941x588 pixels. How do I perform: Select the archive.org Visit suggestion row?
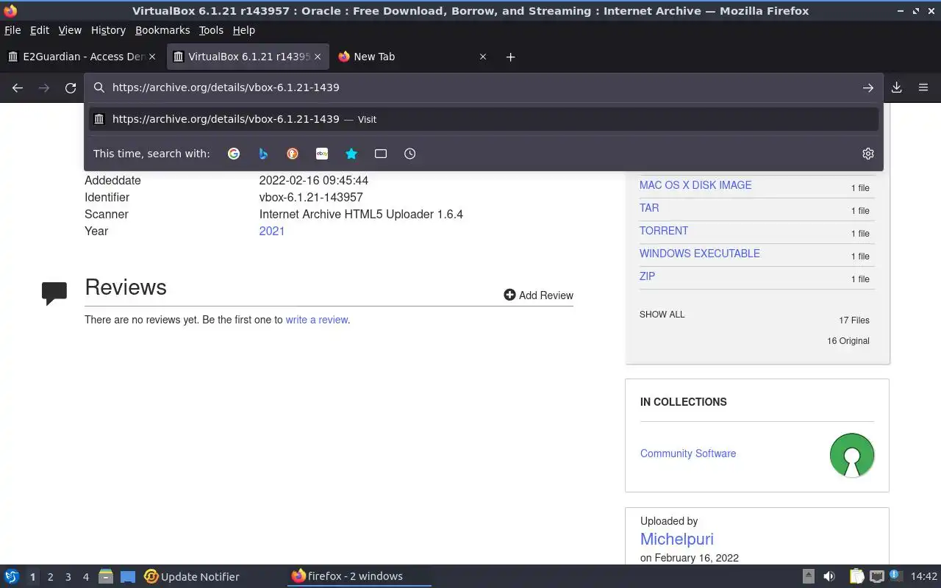(x=484, y=119)
